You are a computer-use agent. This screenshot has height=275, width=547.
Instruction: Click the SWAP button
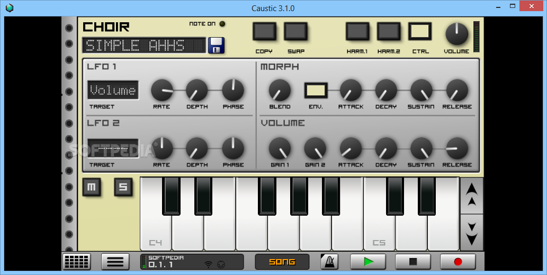[x=295, y=32]
